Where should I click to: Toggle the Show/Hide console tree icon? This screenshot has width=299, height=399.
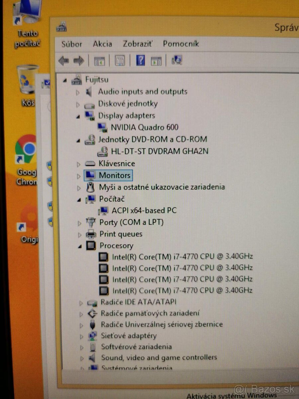coord(100,61)
